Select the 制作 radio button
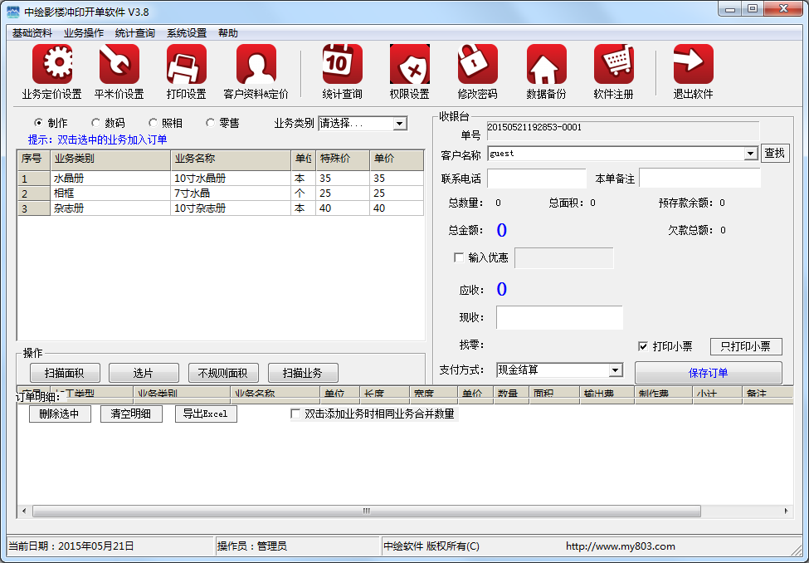Image resolution: width=809 pixels, height=563 pixels. [x=38, y=123]
